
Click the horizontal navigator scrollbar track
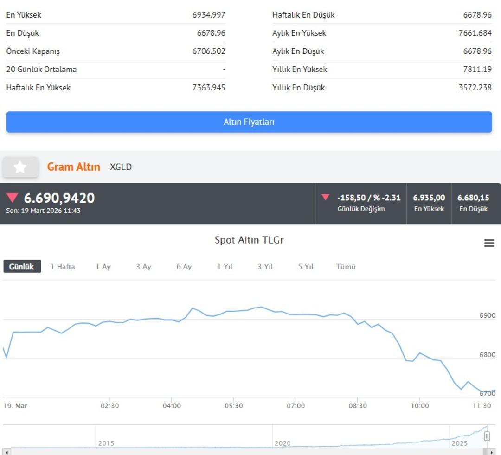coord(246,451)
